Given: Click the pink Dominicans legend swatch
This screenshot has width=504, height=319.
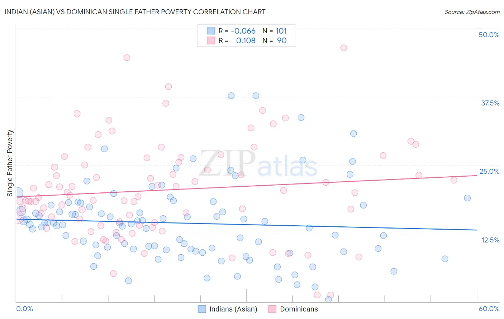Looking at the screenshot, I should click(272, 309).
